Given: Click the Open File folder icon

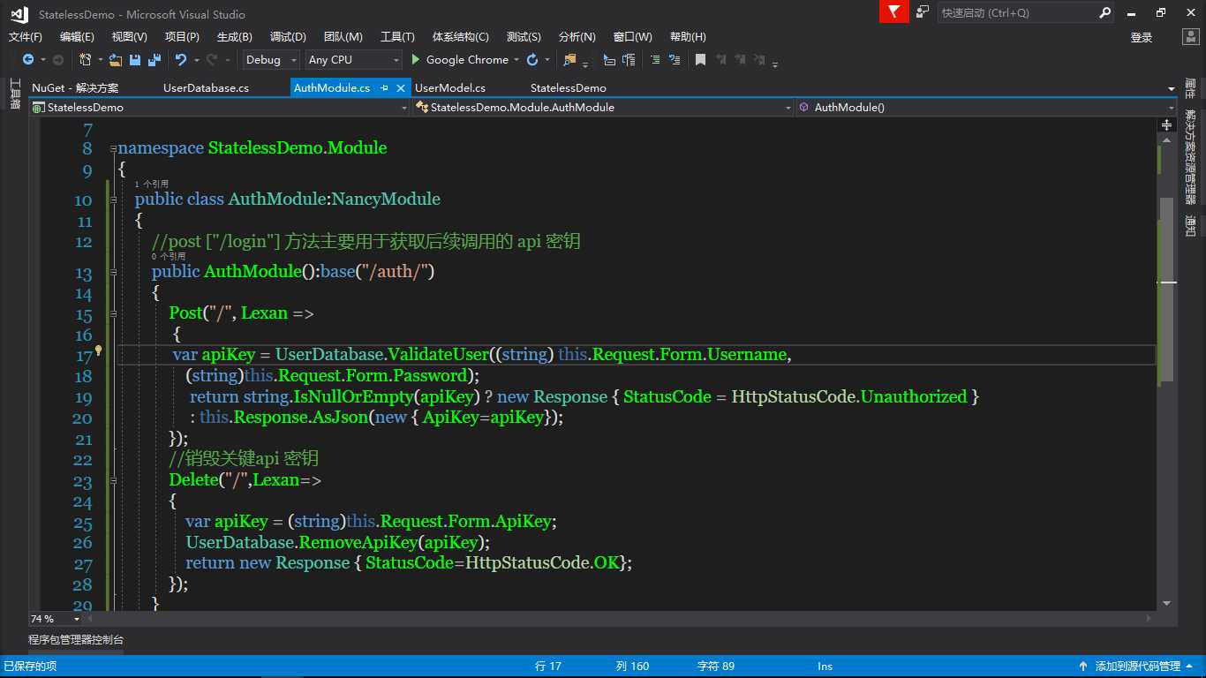Looking at the screenshot, I should tap(116, 60).
